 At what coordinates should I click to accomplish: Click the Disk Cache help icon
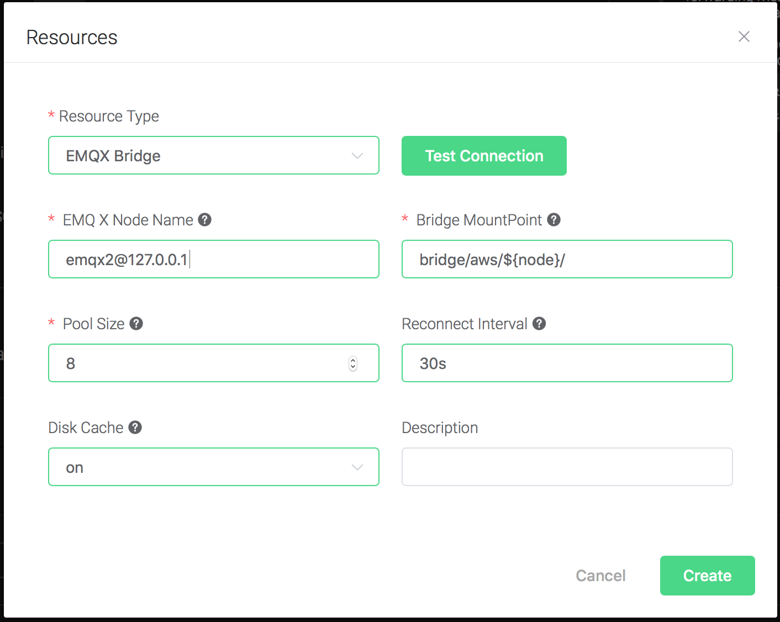[x=135, y=428]
